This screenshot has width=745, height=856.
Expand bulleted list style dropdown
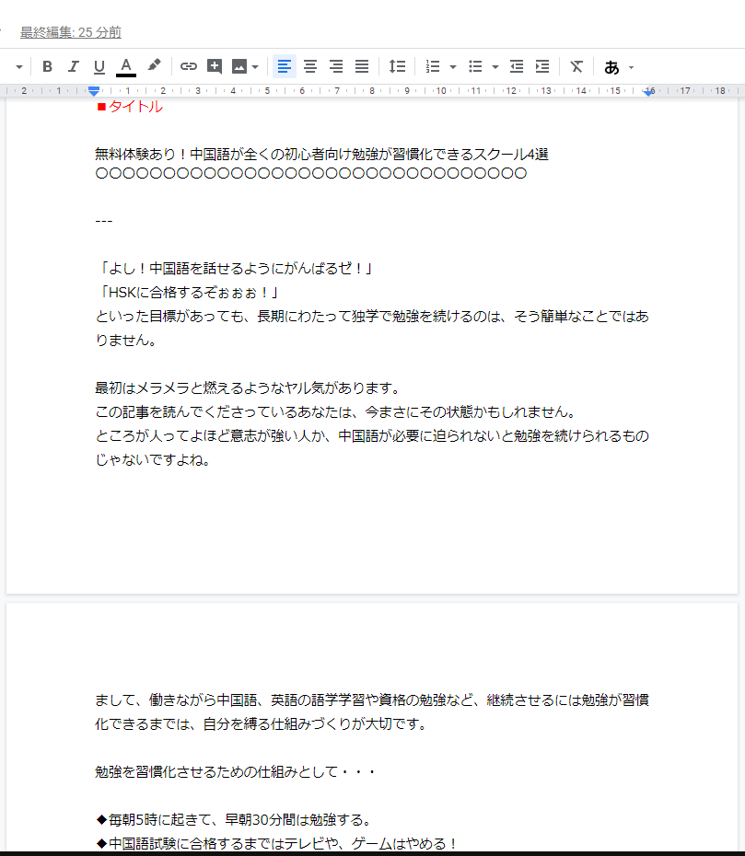(495, 67)
